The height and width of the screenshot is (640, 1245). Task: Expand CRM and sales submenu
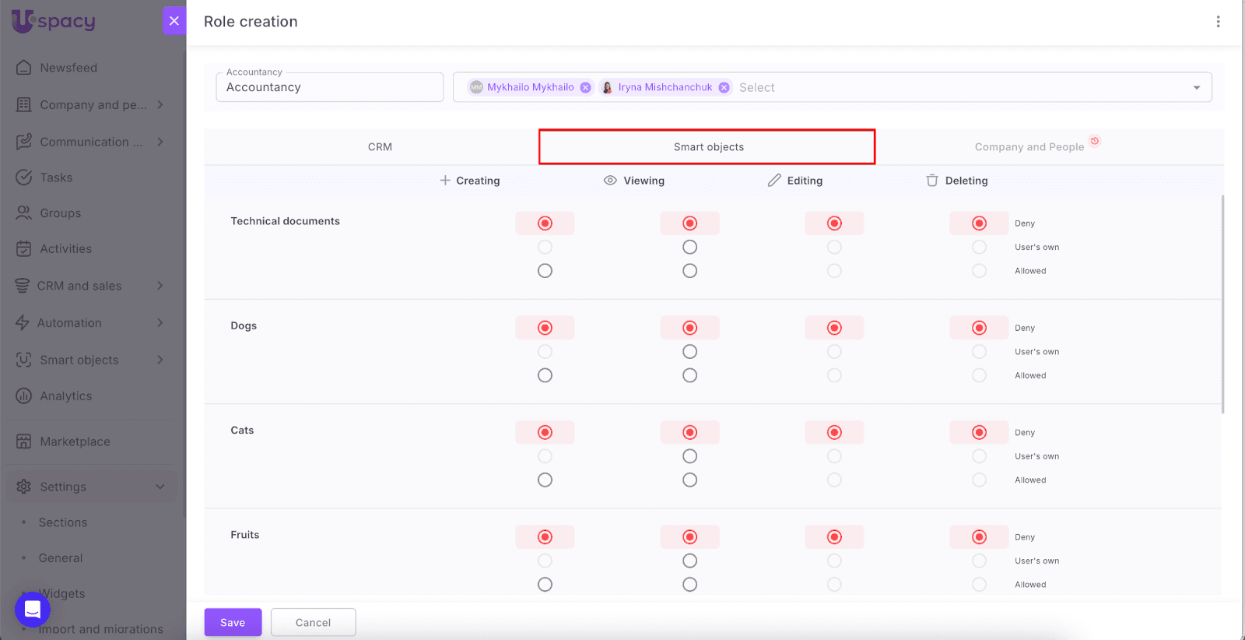[160, 286]
